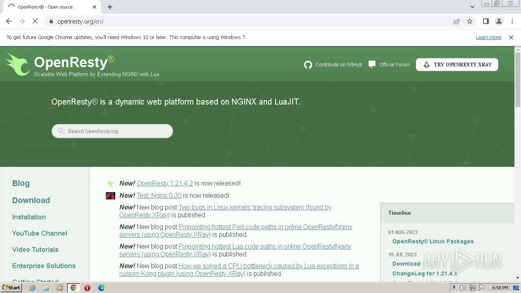The image size is (521, 293).
Task: Open Contribute on GitHub link
Action: (339, 65)
